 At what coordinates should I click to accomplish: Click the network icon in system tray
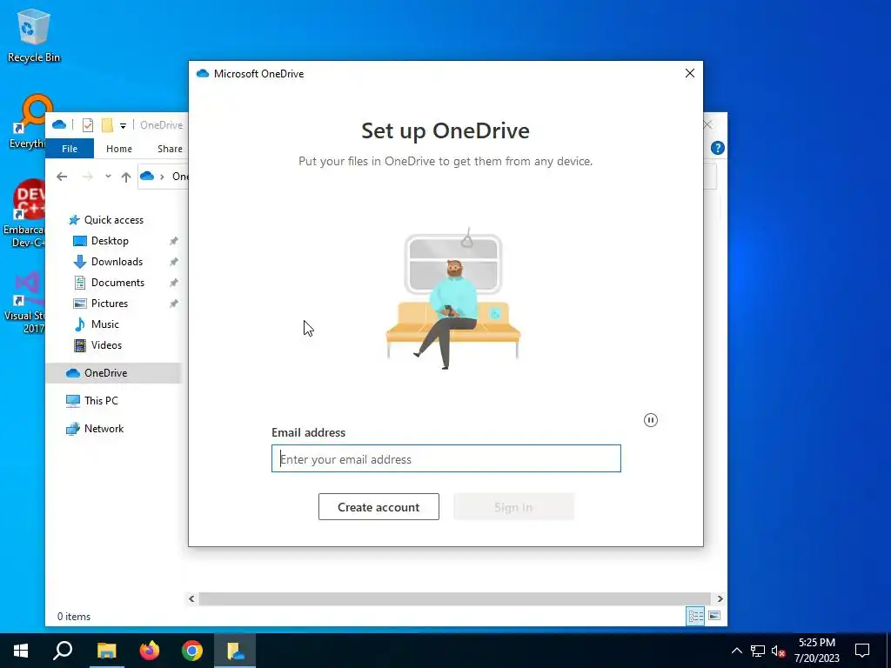pos(758,651)
